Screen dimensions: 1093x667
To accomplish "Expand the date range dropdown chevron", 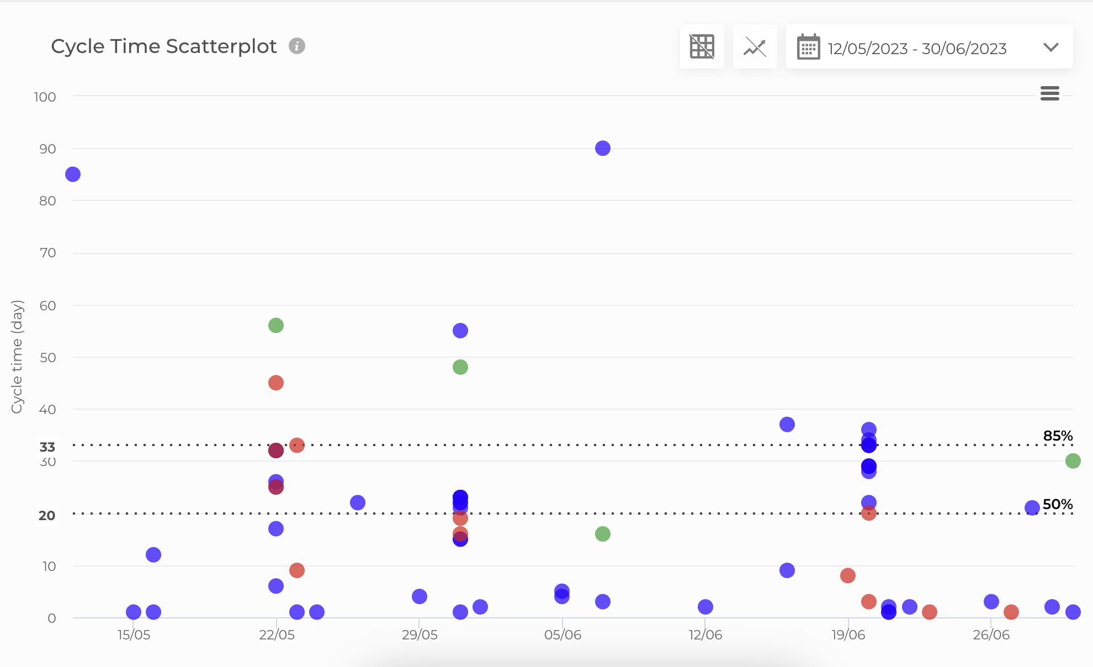I will pyautogui.click(x=1051, y=47).
